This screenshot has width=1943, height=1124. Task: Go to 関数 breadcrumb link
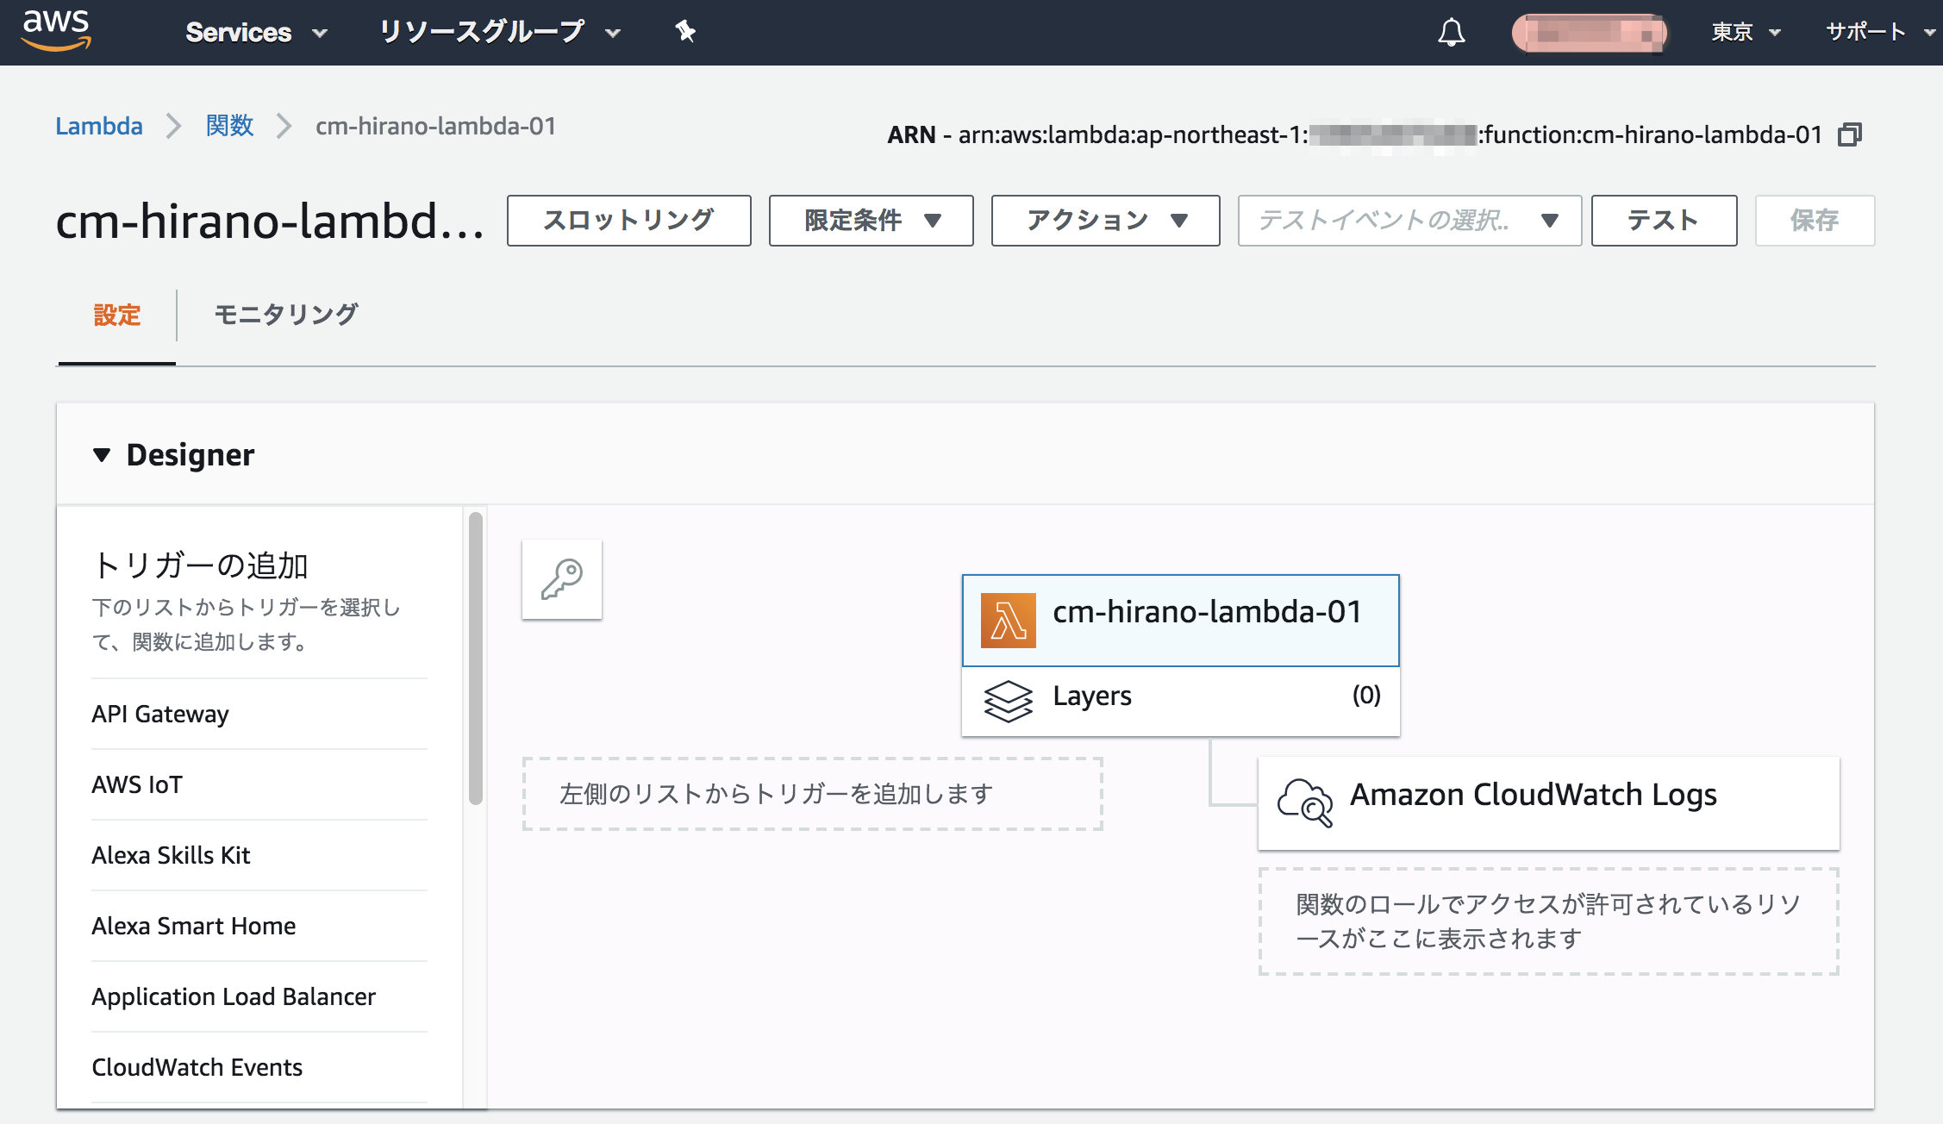click(229, 126)
